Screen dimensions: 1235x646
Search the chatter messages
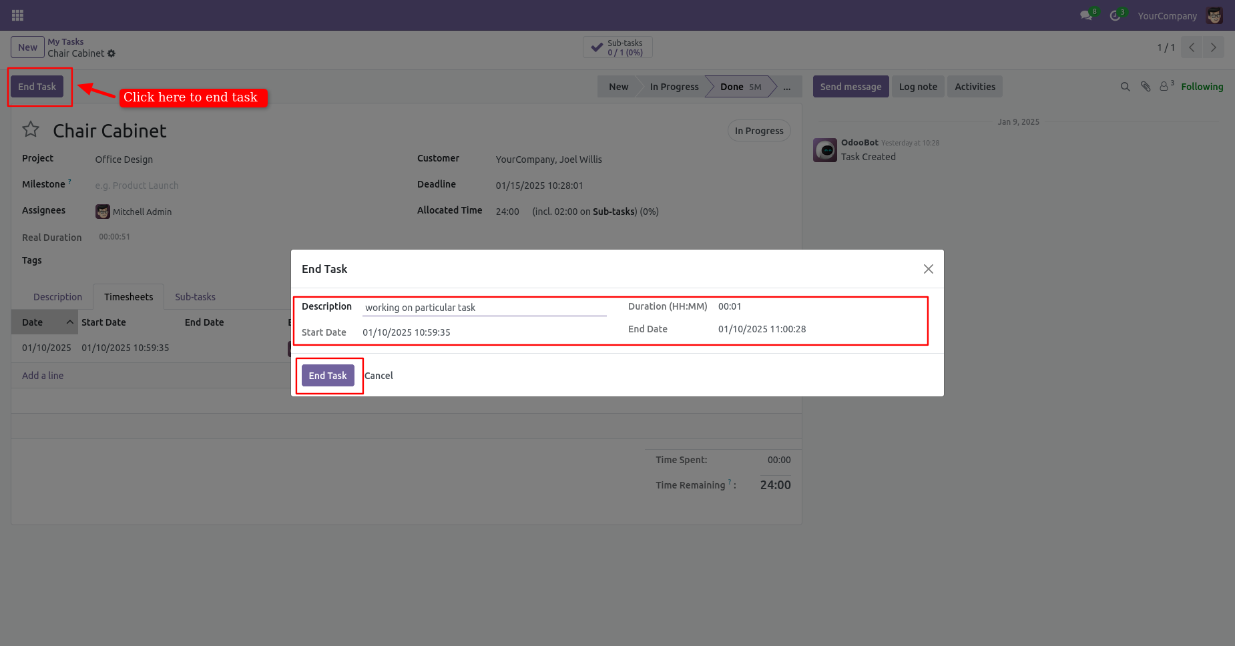point(1125,87)
